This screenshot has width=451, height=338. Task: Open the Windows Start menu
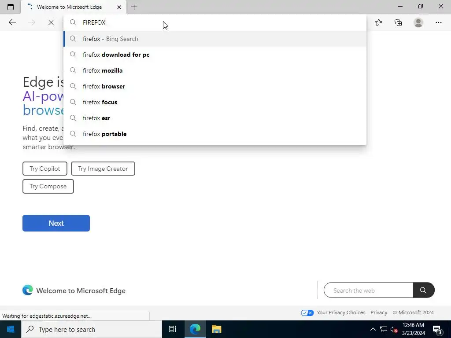tap(11, 329)
